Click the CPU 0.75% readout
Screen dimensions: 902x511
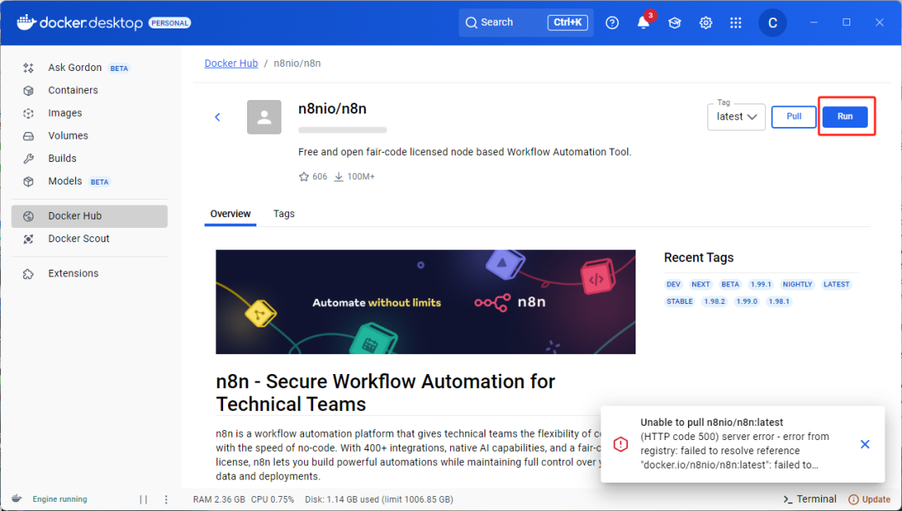point(272,499)
